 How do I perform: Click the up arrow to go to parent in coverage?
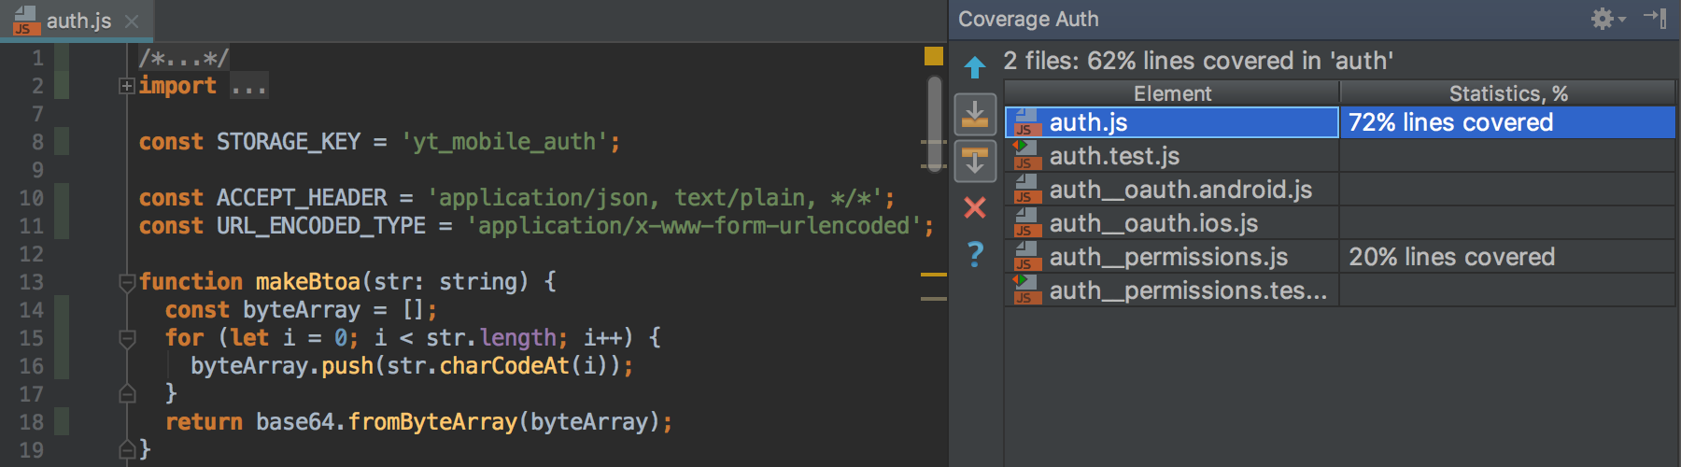tap(975, 66)
